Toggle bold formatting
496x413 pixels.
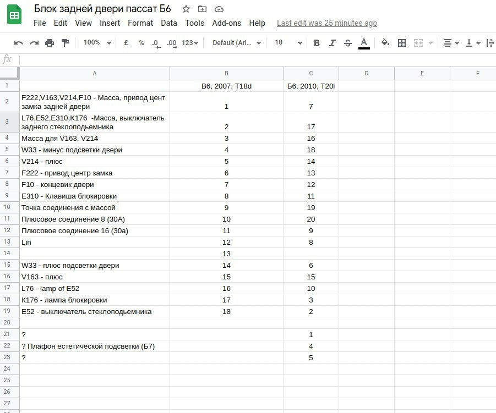pyautogui.click(x=317, y=43)
